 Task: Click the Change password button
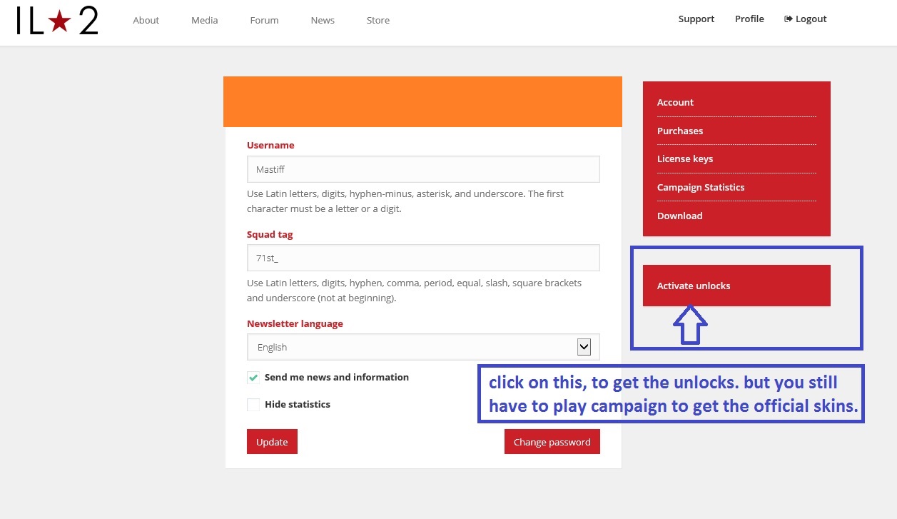pos(552,442)
